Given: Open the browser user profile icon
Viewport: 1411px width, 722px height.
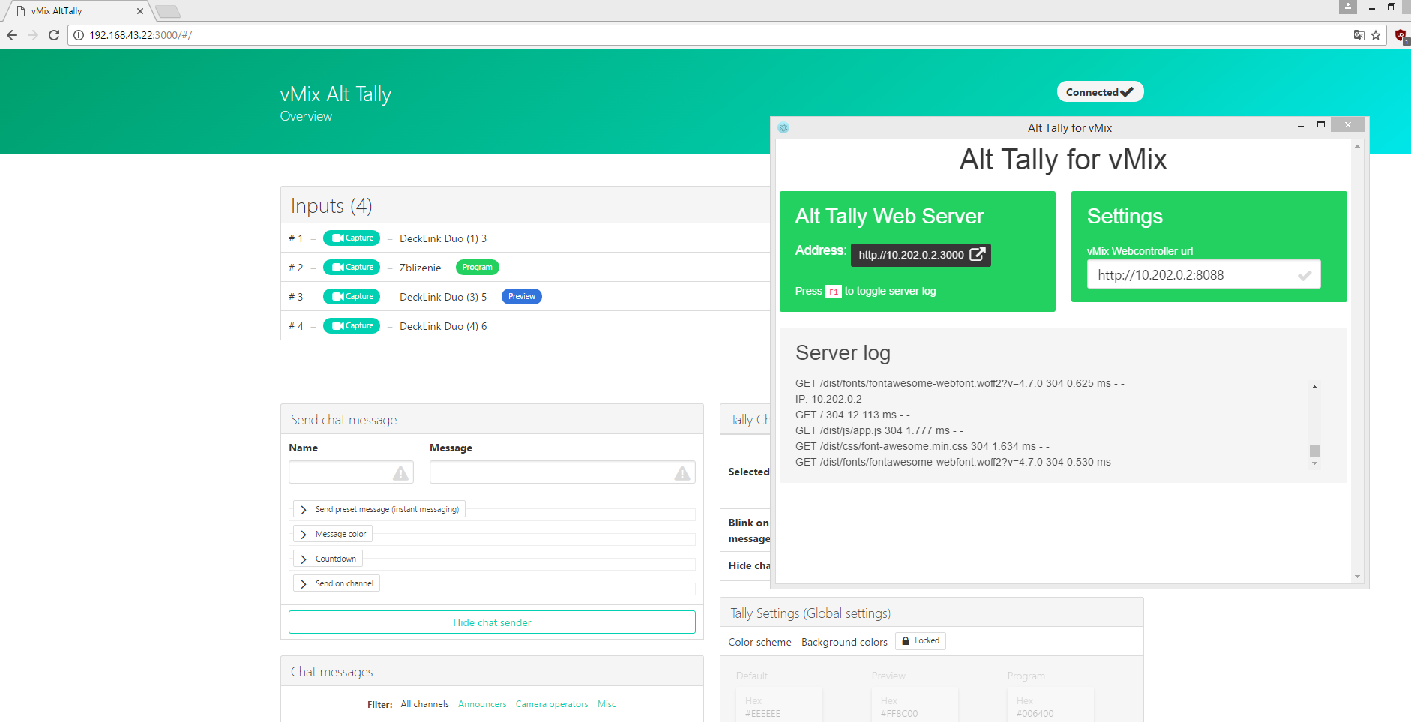Looking at the screenshot, I should pos(1348,7).
